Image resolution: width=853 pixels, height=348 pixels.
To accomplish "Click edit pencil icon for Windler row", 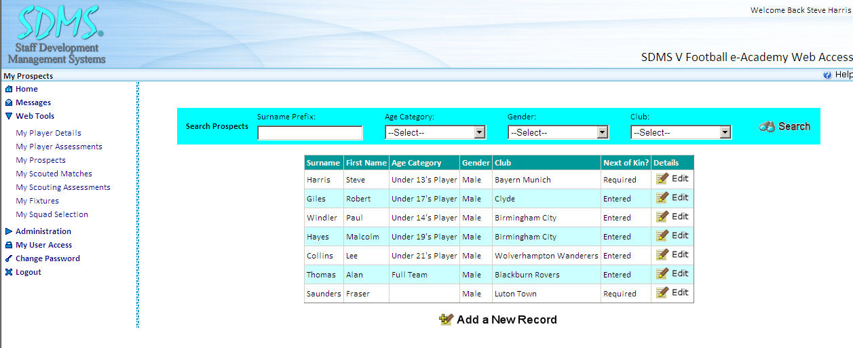I will 662,216.
